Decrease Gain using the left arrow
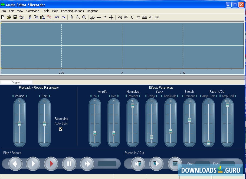246x179 pixels. click(40, 96)
